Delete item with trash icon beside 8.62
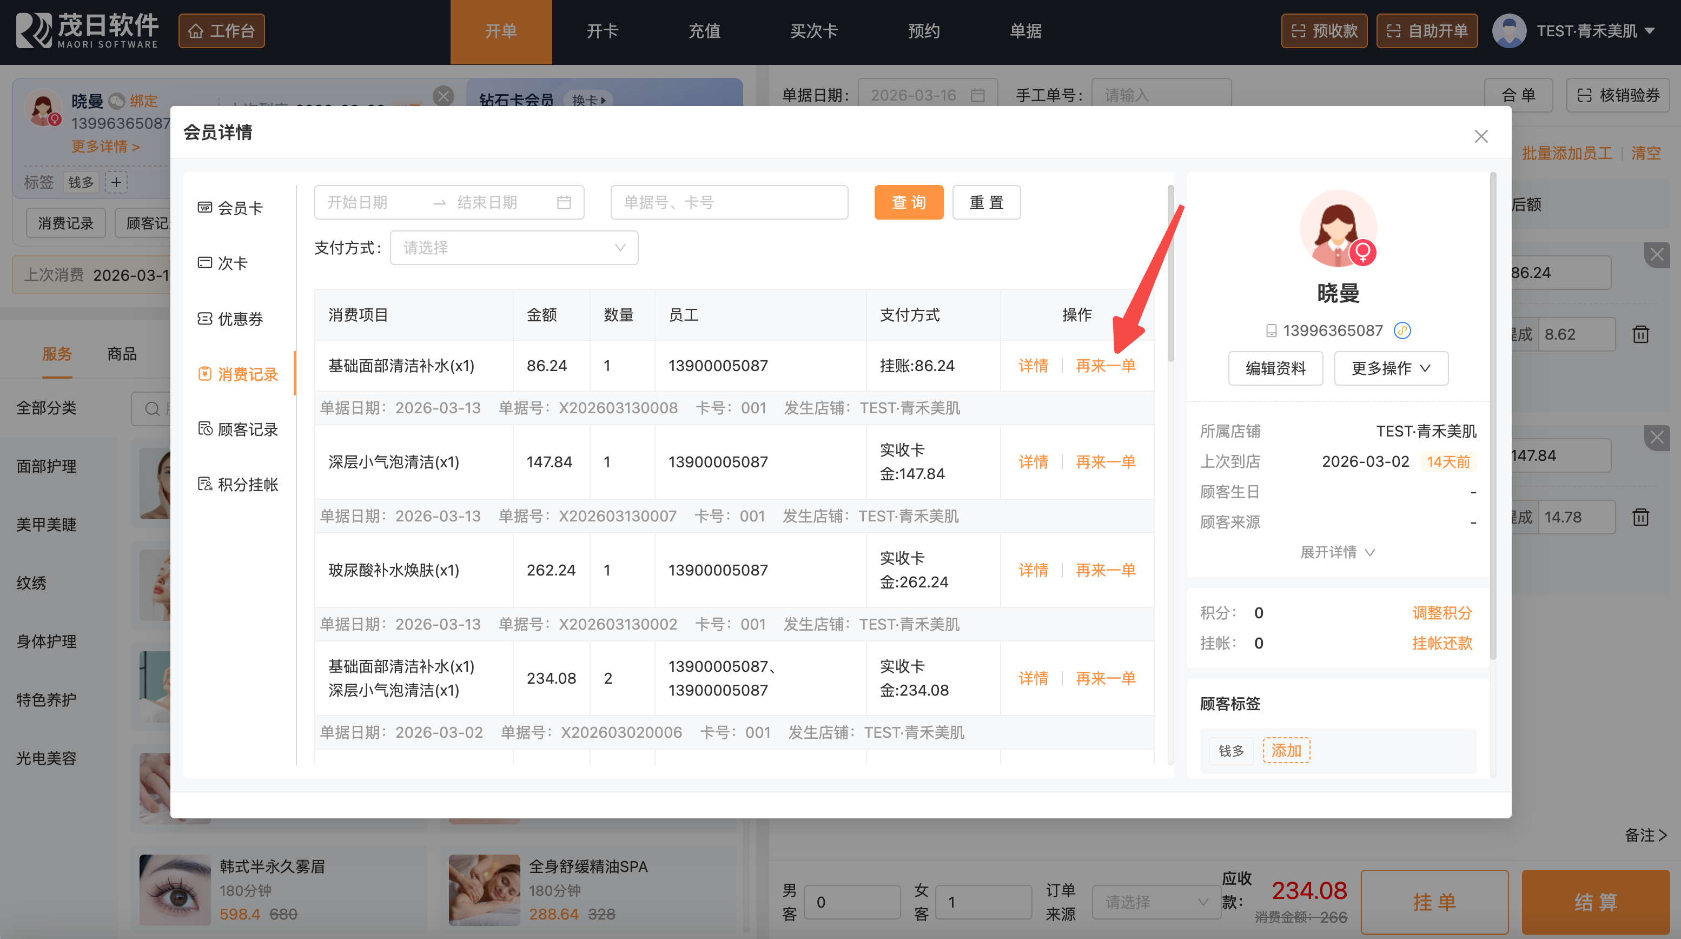Viewport: 1681px width, 939px height. coord(1640,335)
